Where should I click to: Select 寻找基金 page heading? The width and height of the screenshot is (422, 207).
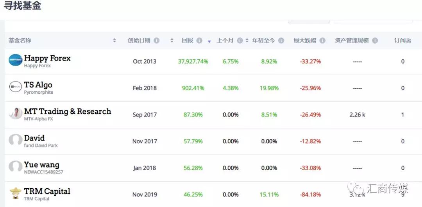point(22,5)
